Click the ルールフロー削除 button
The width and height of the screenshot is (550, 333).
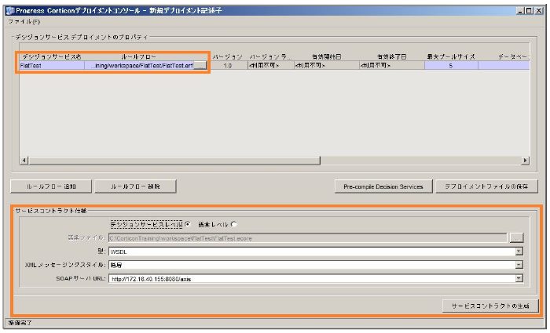coord(135,186)
